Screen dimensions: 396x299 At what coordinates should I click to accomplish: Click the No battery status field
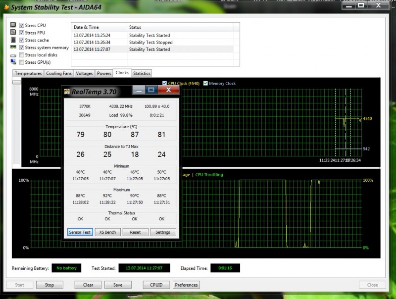66,268
